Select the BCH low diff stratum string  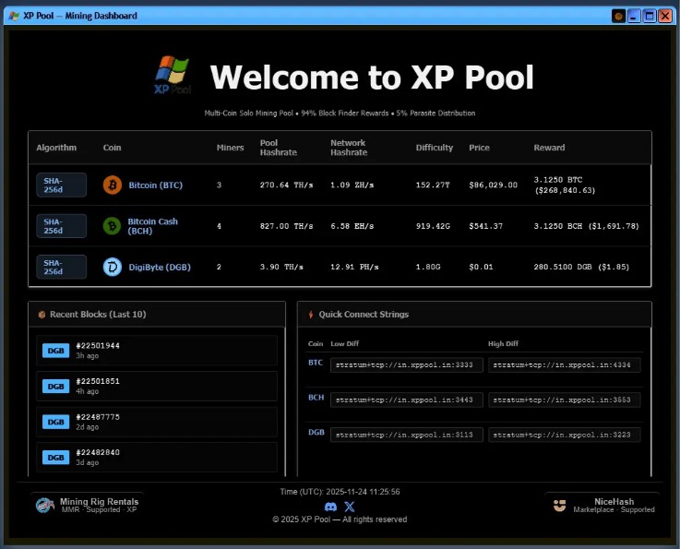406,400
